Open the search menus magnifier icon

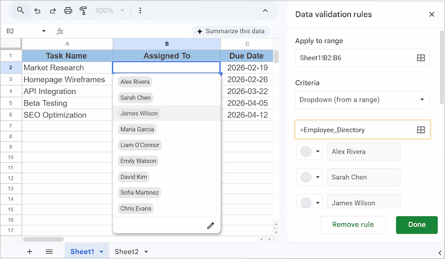(x=20, y=11)
